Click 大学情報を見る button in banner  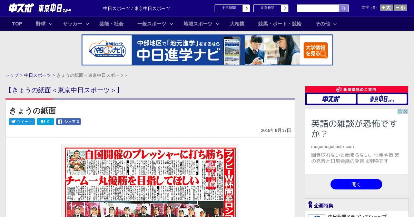316,50
